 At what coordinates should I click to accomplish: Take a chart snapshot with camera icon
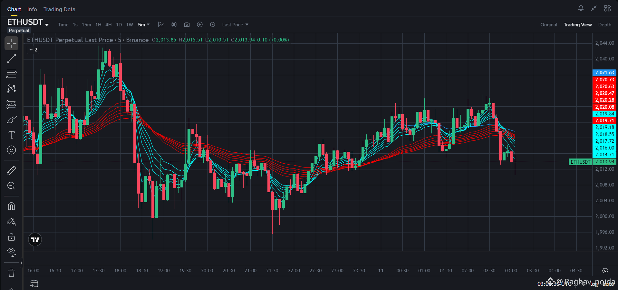[187, 25]
